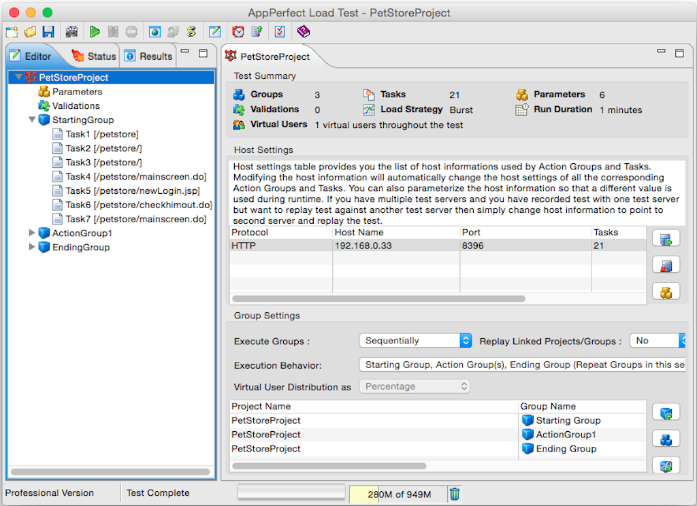Image resolution: width=697 pixels, height=506 pixels.
Task: Click the add group button with the green plus
Action: pos(666,413)
